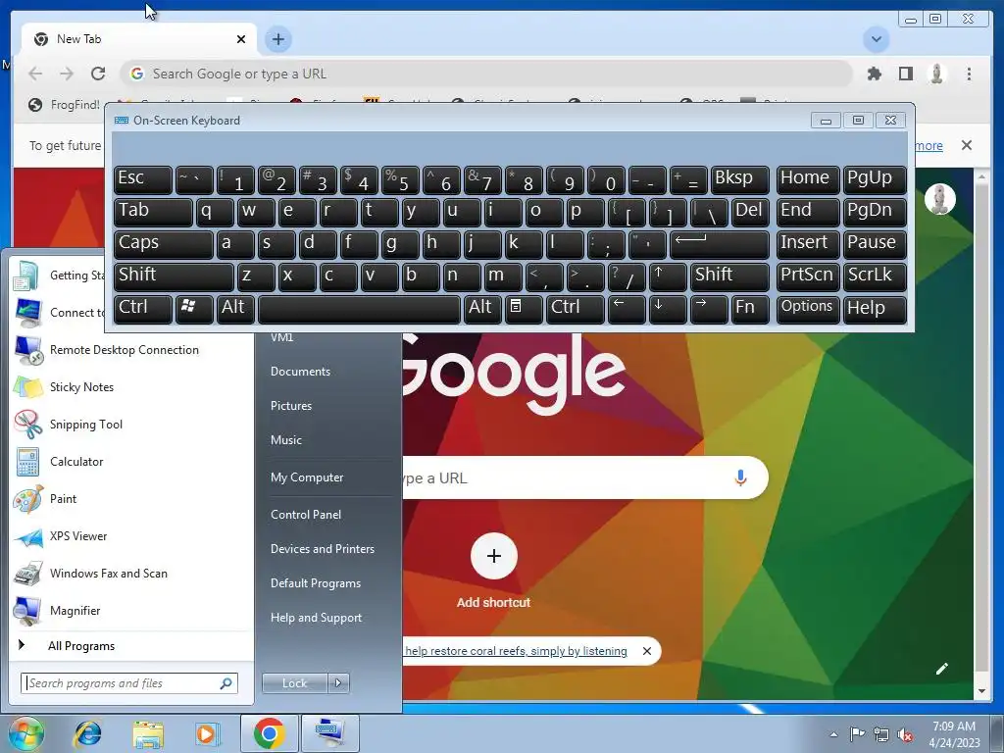Open Chrome tab search dropdown arrow
1004x753 pixels.
tap(877, 39)
